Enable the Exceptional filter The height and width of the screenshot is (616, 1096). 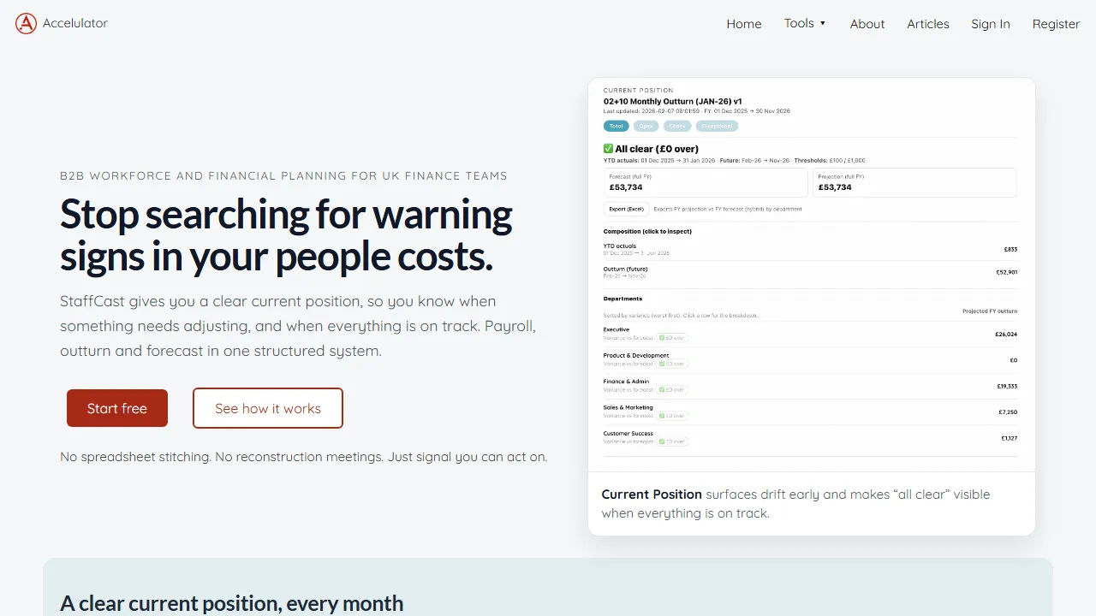coord(717,126)
